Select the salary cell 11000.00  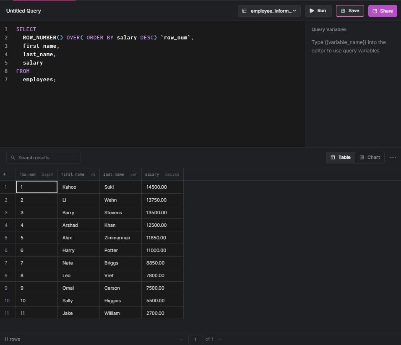[x=162, y=250]
